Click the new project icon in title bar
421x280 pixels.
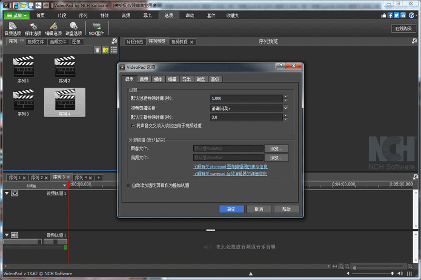coord(16,5)
